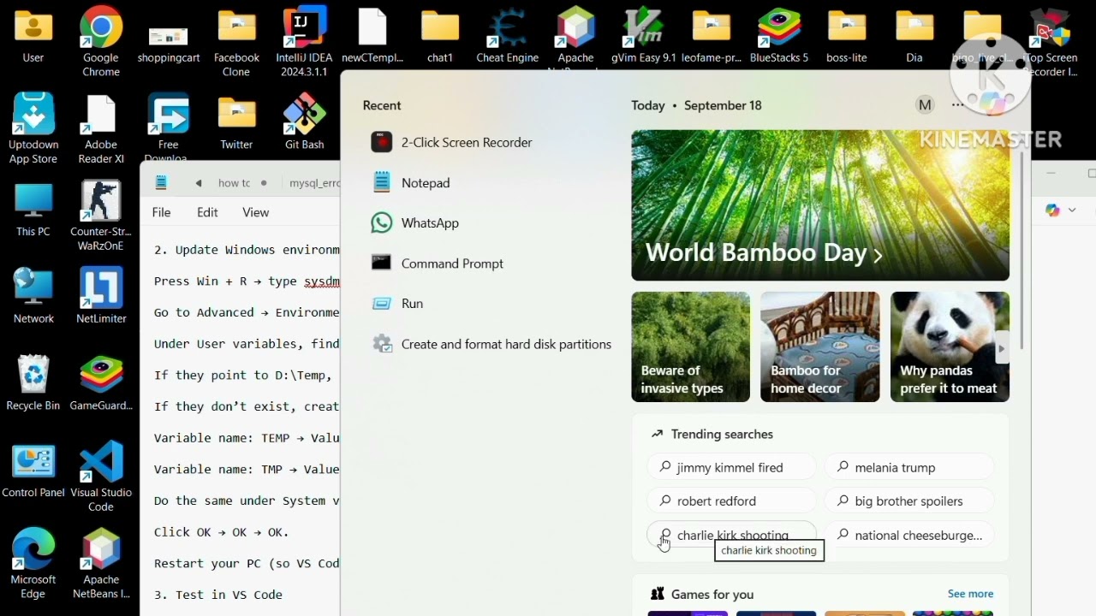Open shoppingcart desktop shortcut
1096x616 pixels.
pos(168,43)
